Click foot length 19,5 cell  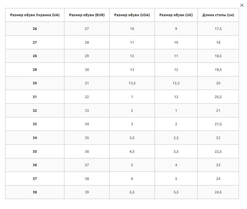(218, 70)
